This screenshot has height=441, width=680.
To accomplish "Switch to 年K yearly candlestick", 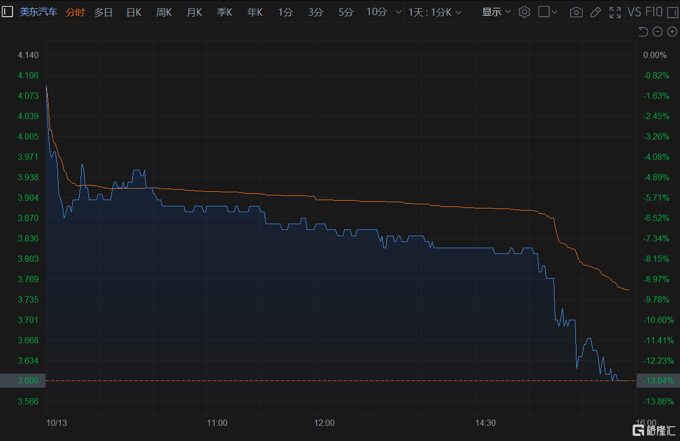I will 255,12.
